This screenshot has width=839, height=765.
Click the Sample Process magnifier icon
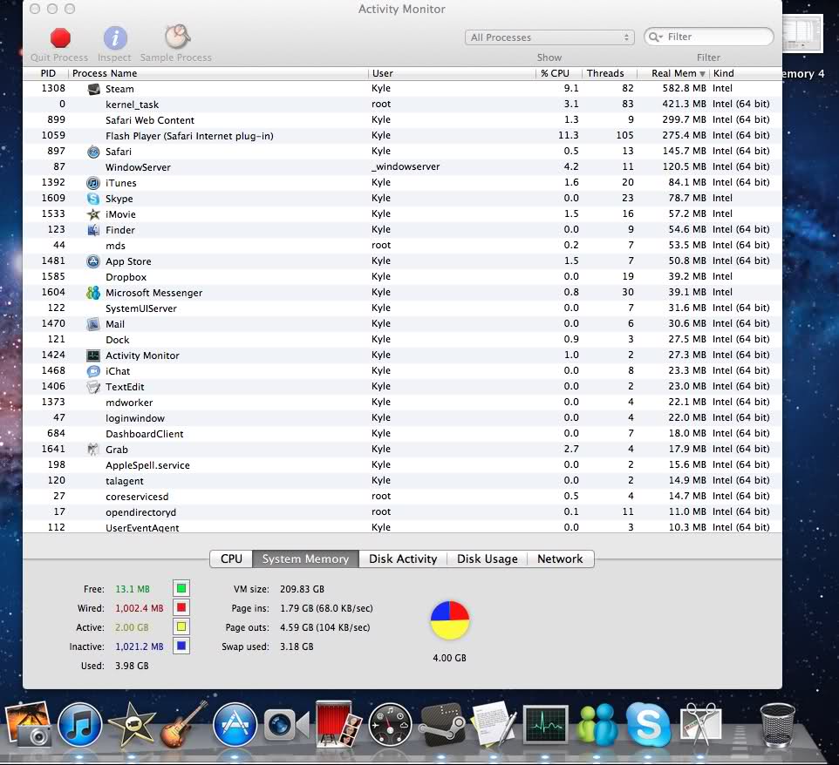(x=177, y=37)
